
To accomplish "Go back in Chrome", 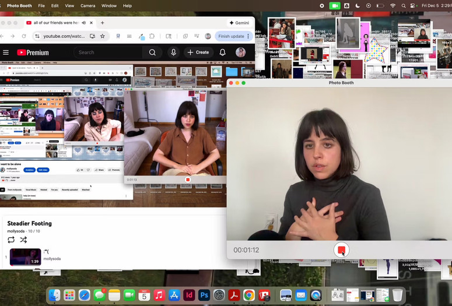I will [x=2, y=36].
